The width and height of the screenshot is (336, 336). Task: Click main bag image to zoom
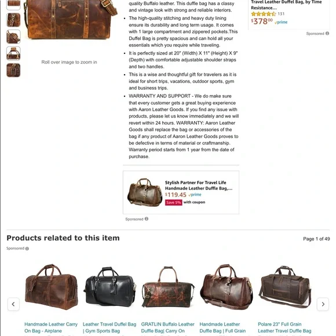(x=70, y=19)
